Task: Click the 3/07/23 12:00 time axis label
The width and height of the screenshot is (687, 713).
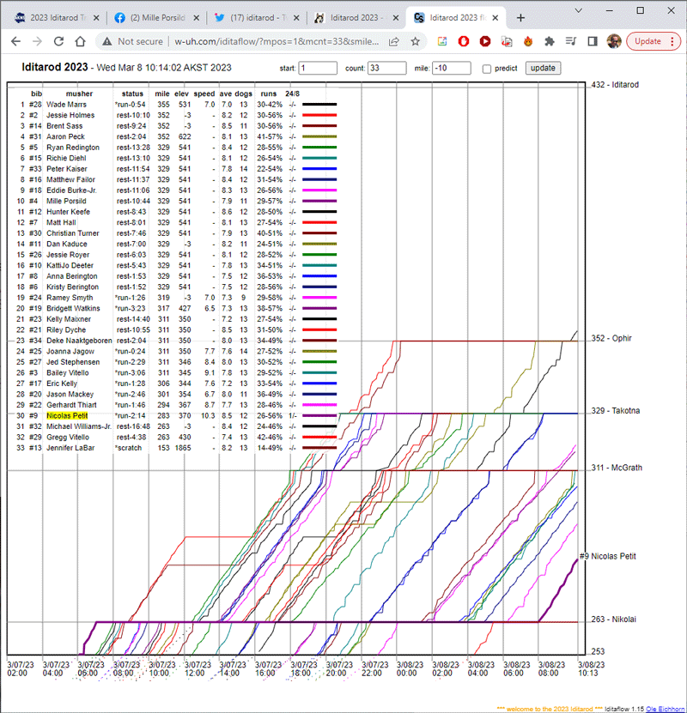Action: click(x=198, y=668)
